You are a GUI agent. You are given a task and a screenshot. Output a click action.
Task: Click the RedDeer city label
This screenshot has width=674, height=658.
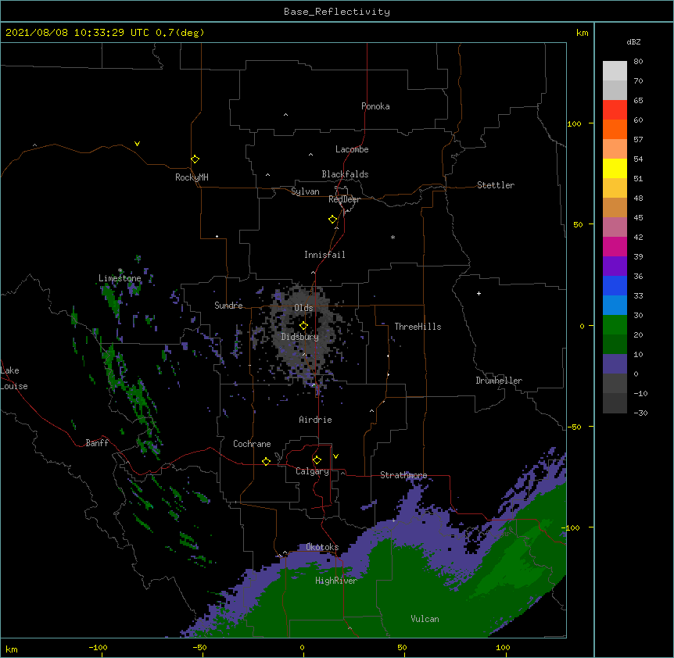point(344,199)
